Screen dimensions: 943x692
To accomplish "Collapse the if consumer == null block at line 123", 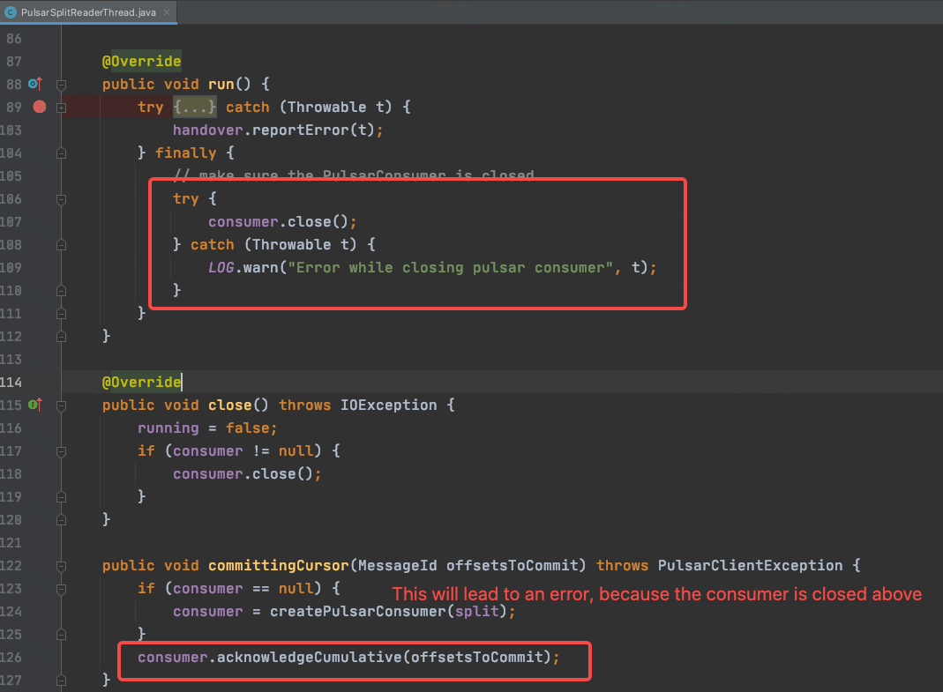I will click(62, 589).
